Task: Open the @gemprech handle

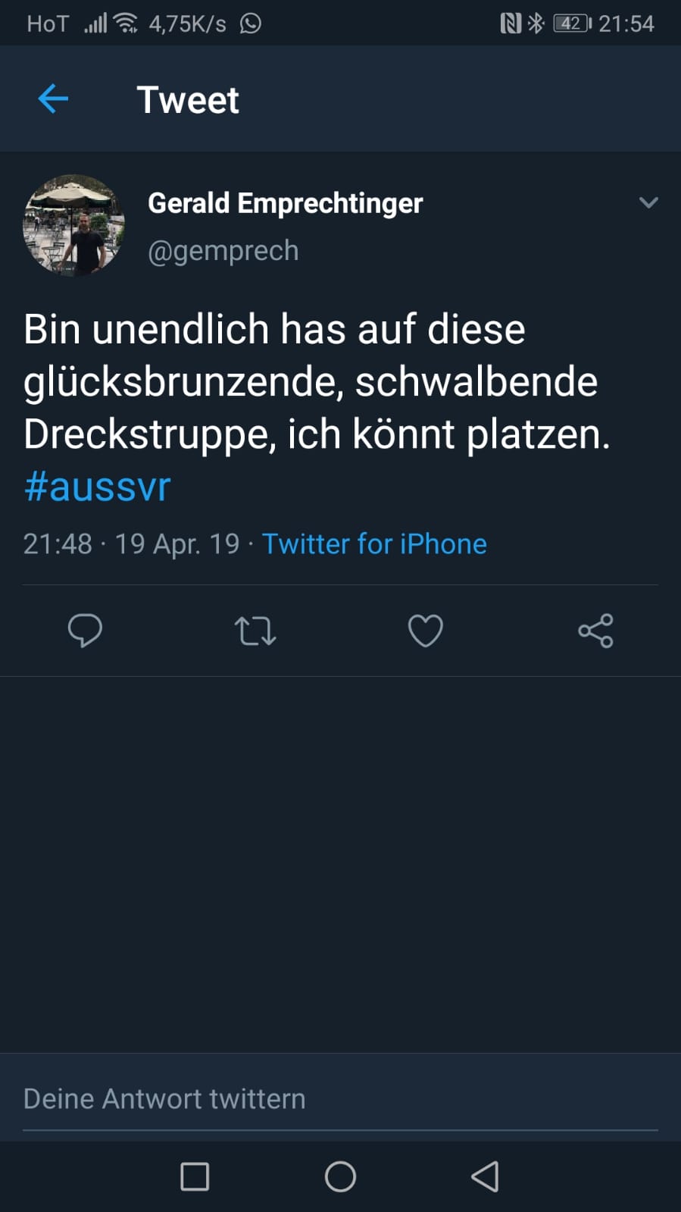Action: 223,251
